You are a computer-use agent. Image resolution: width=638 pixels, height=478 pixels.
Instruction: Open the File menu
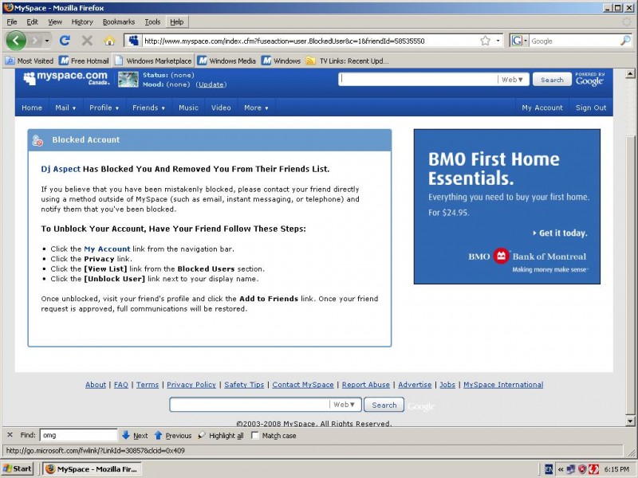click(x=12, y=22)
